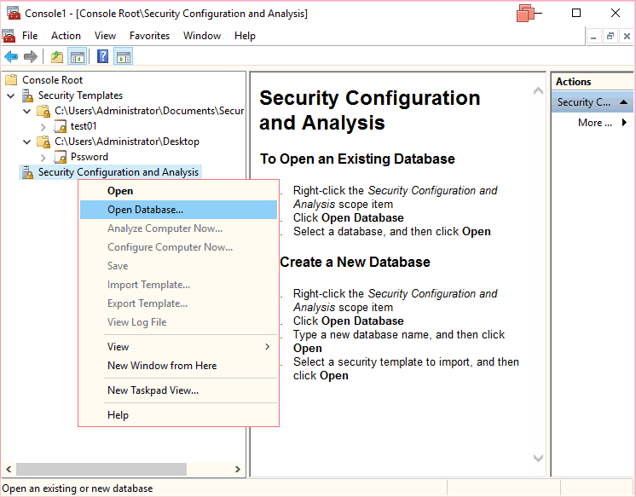Select the test01 tree item

[84, 126]
